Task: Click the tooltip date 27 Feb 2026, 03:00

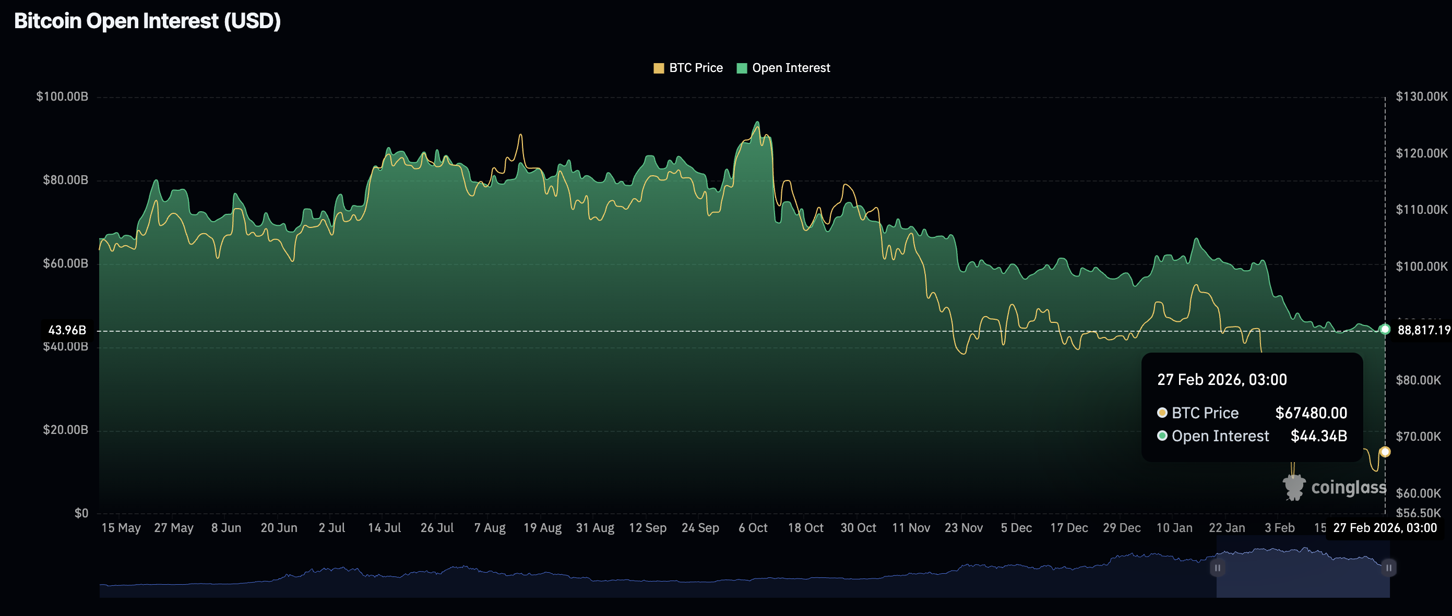Action: click(1221, 380)
